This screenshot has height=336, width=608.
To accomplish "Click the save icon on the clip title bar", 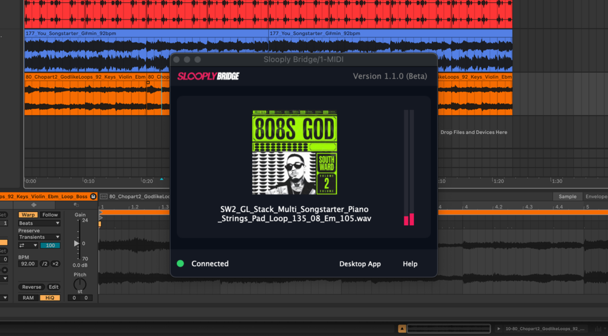I will [x=93, y=196].
